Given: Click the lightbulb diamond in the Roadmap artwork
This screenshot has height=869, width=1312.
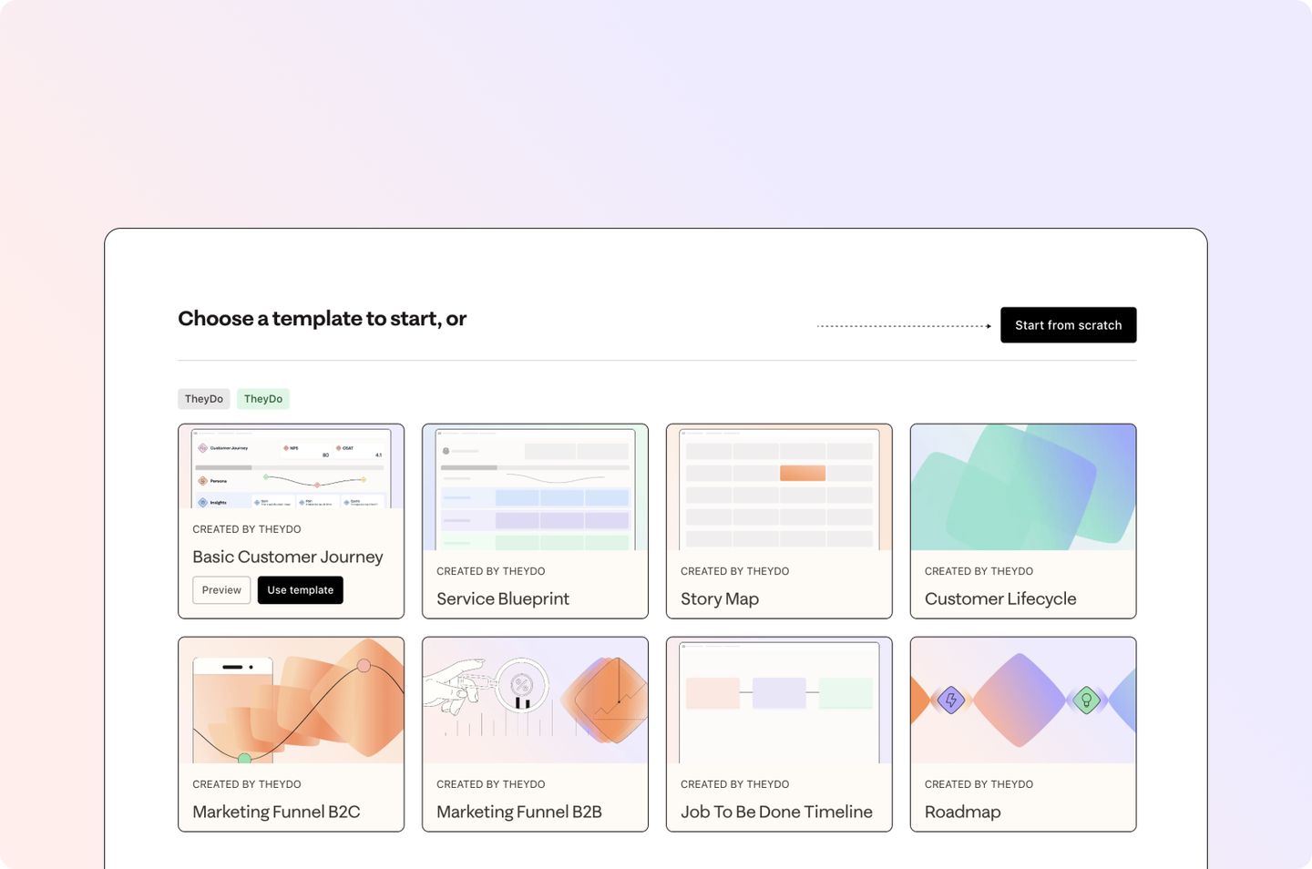Looking at the screenshot, I should (1086, 700).
